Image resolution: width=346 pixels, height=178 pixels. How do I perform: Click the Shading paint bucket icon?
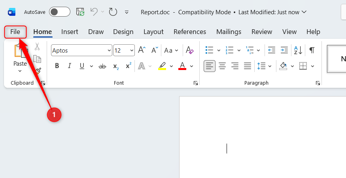(283, 66)
